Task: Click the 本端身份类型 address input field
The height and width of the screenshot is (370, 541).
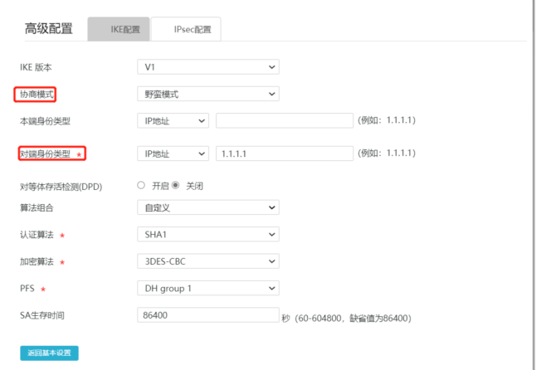Action: point(285,121)
